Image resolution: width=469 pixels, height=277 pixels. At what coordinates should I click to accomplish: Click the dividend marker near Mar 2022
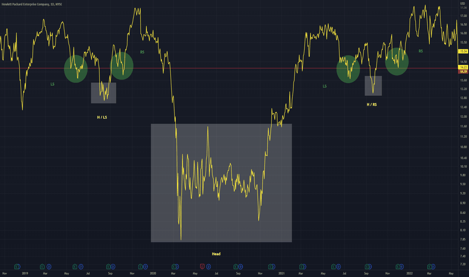433,266
